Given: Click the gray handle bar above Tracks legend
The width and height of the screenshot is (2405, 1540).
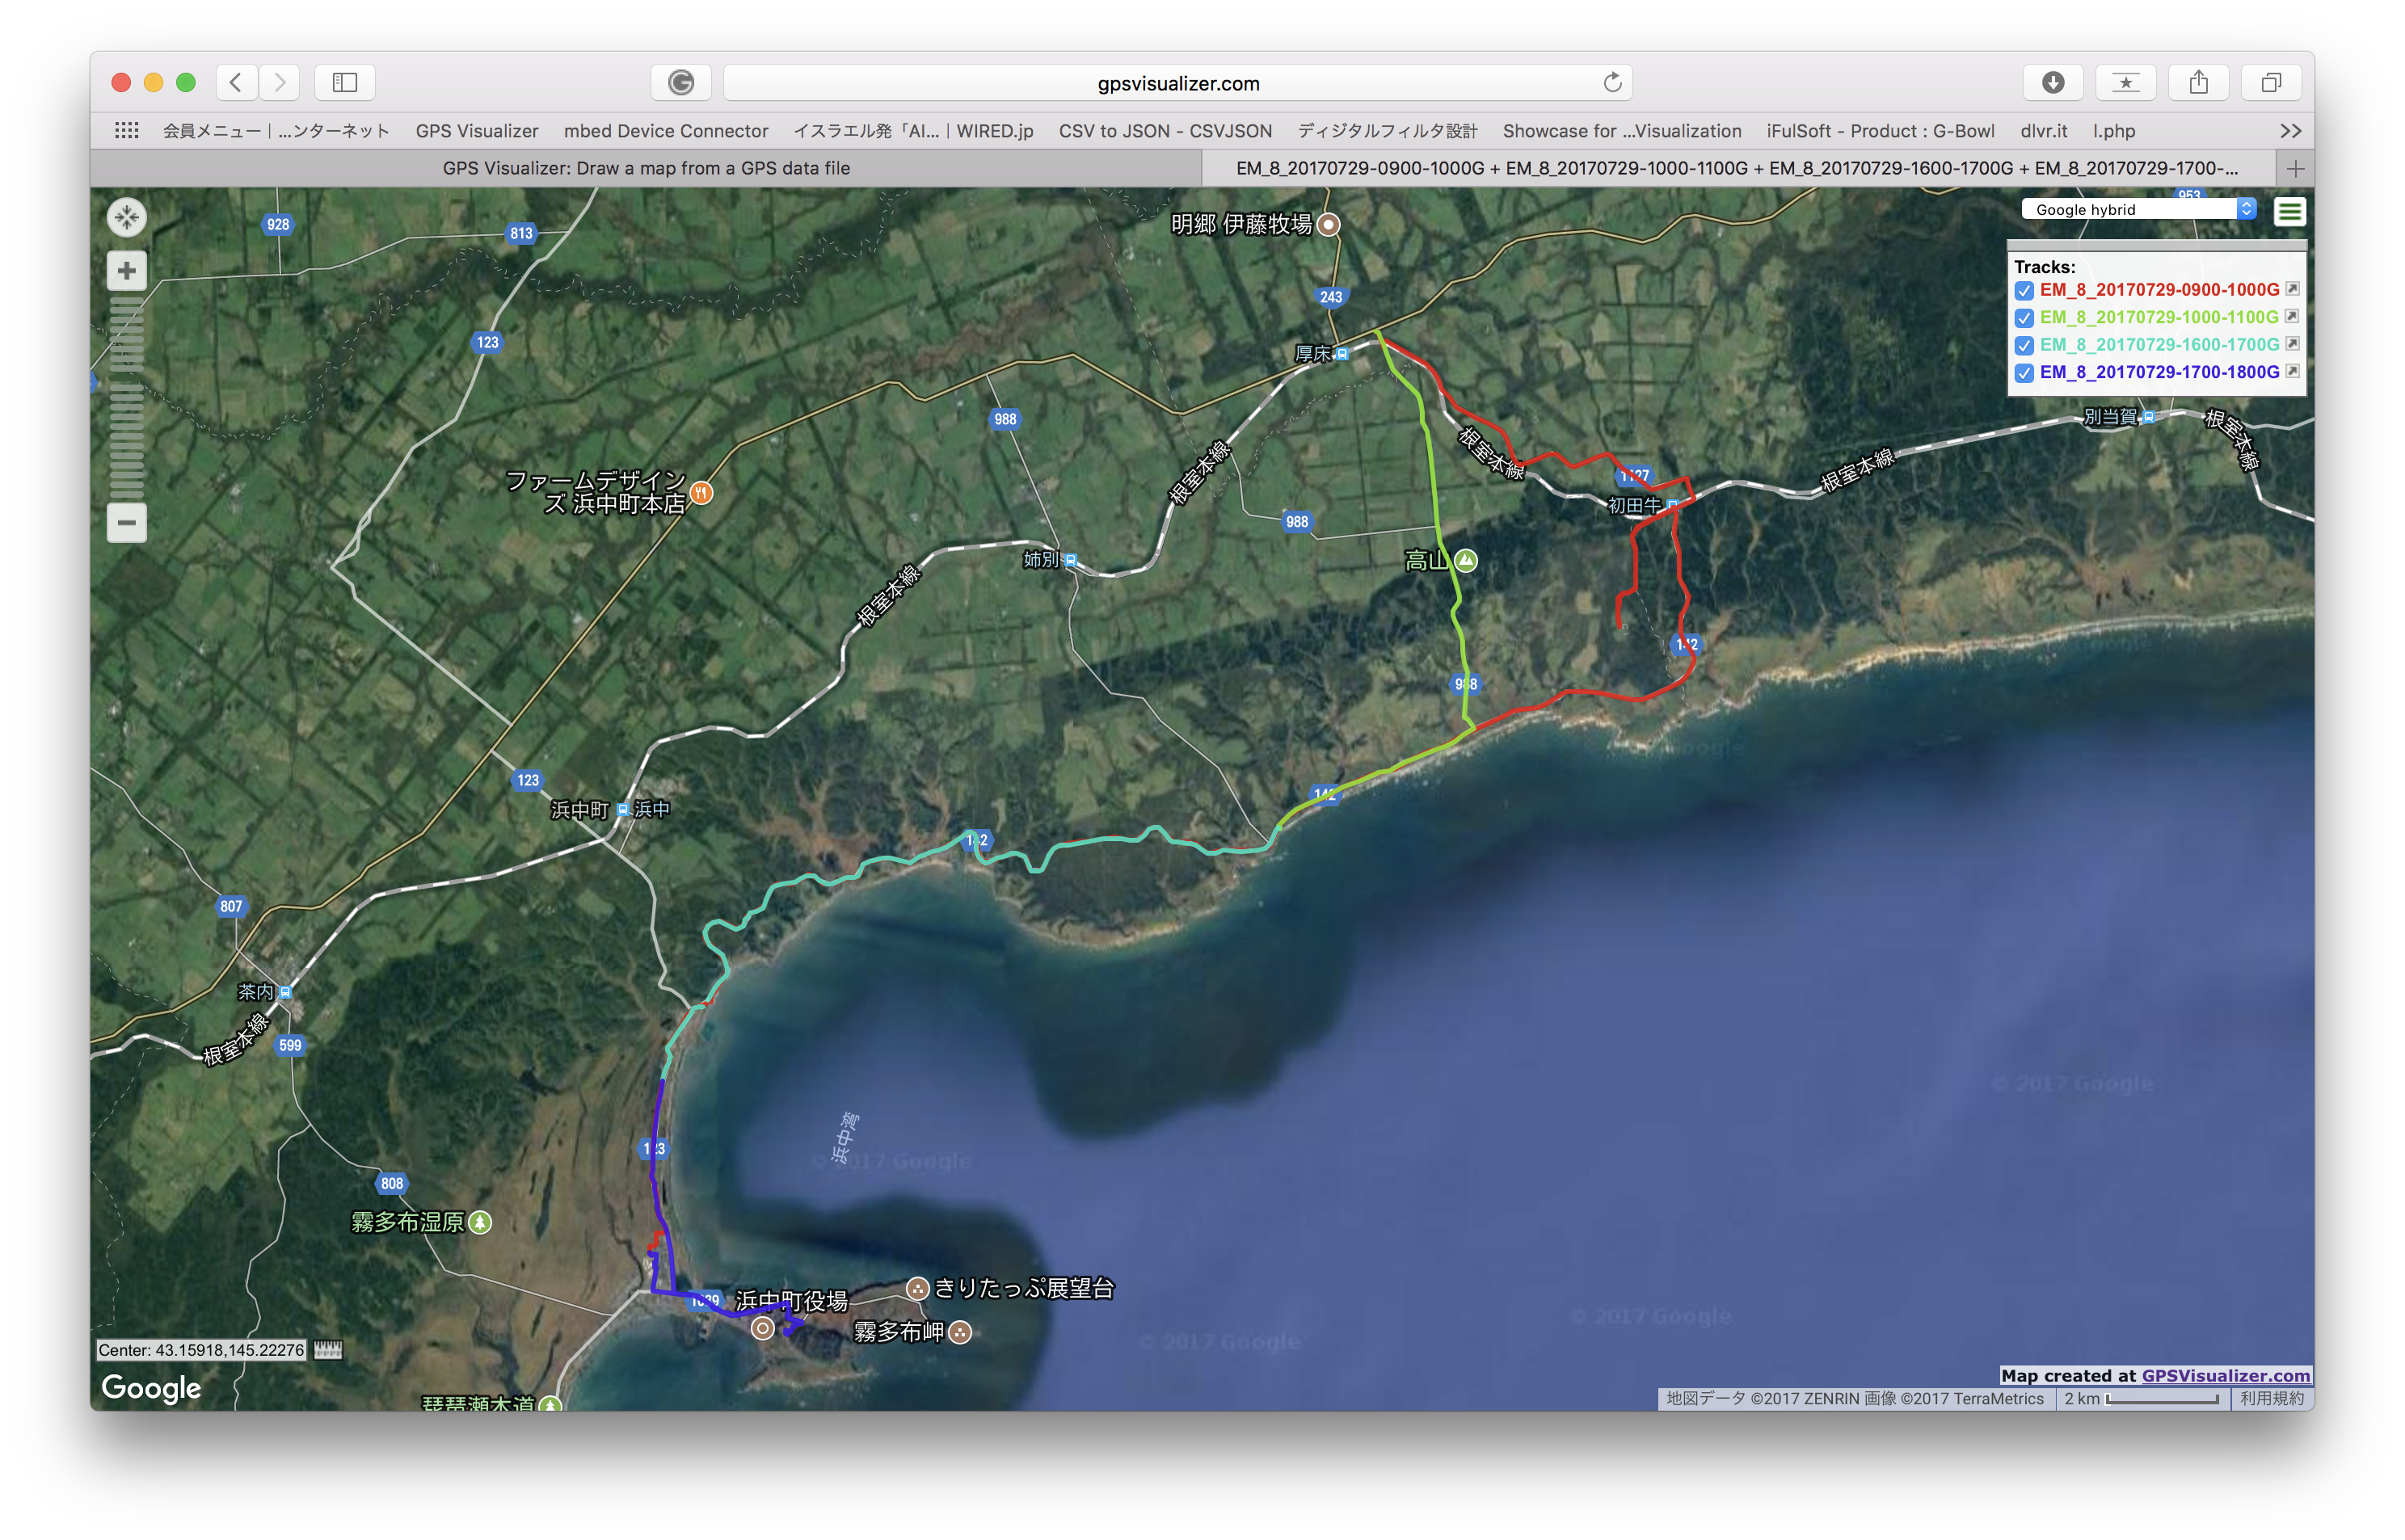Looking at the screenshot, I should click(x=2156, y=244).
